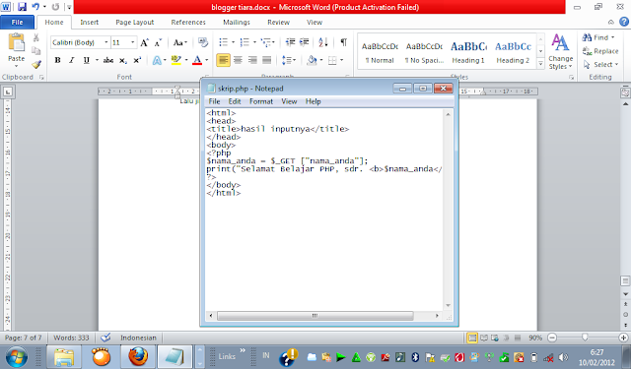Click the volume speaker tray icon

pyautogui.click(x=564, y=357)
